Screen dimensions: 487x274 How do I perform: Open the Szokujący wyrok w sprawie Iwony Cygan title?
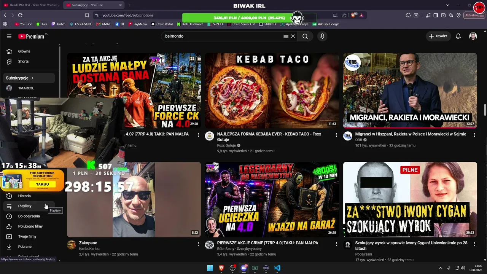411,245
